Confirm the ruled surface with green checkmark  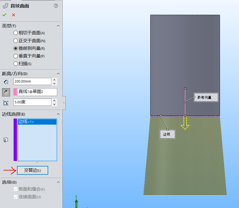point(4,15)
